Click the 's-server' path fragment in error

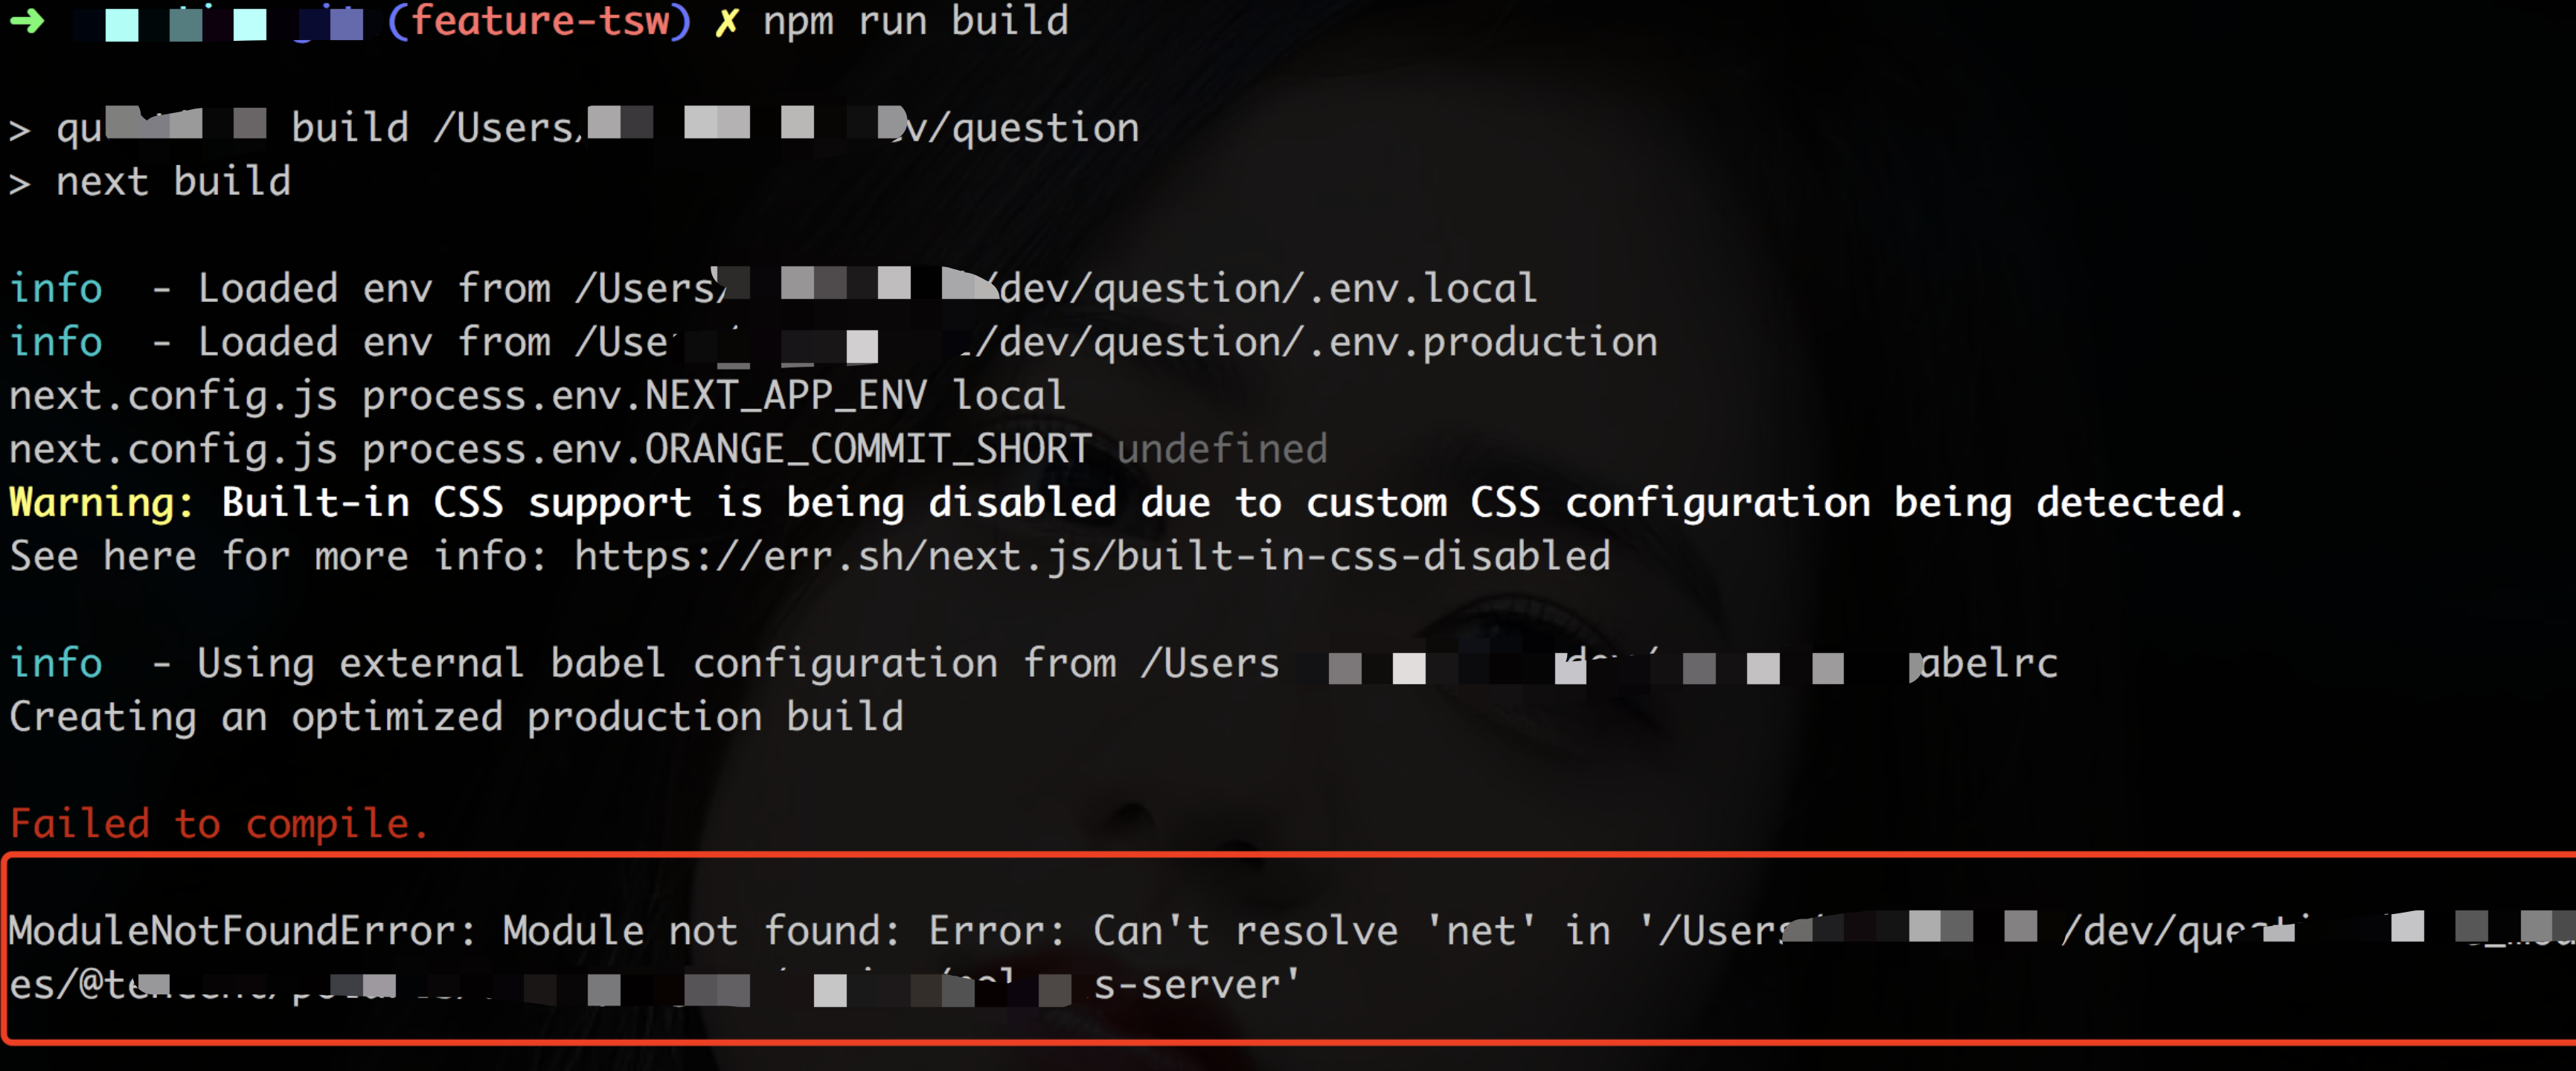coord(1196,985)
